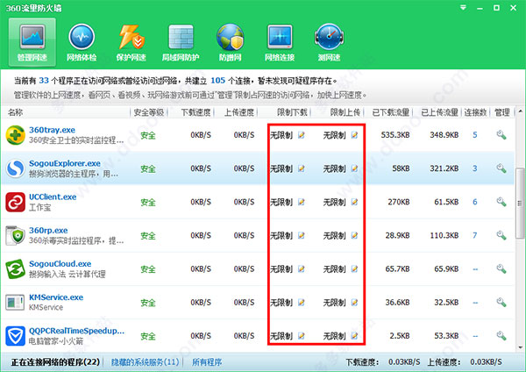Edit download limit for KMService.exe
This screenshot has height=372, width=526.
[302, 303]
